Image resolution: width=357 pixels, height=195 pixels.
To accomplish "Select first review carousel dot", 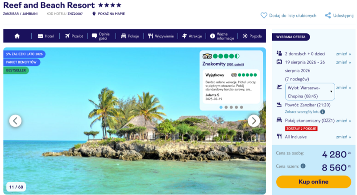I will click(x=221, y=107).
